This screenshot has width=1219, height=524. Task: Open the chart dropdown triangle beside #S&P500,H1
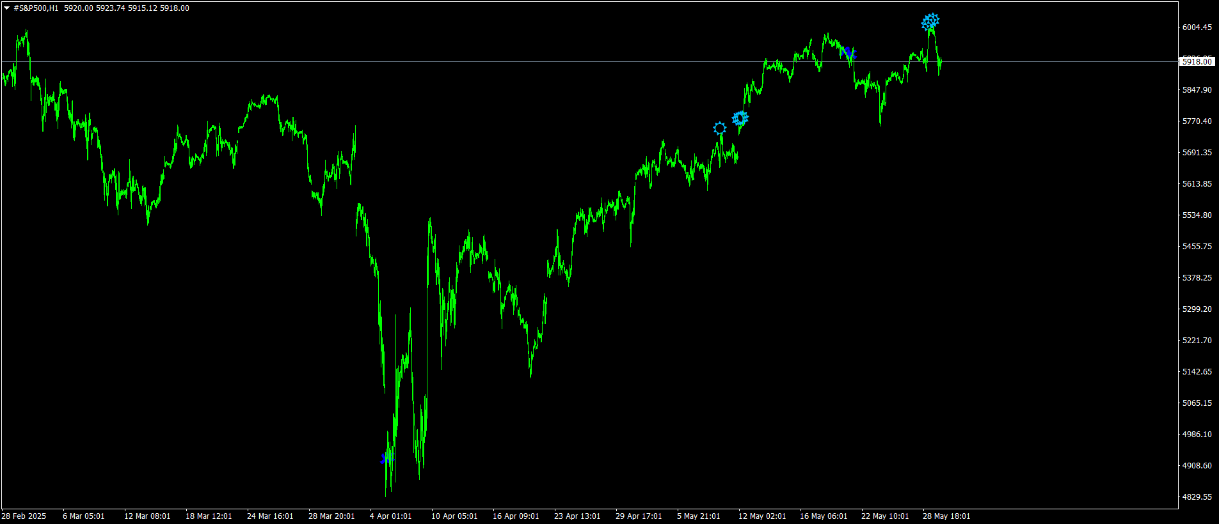click(x=6, y=8)
